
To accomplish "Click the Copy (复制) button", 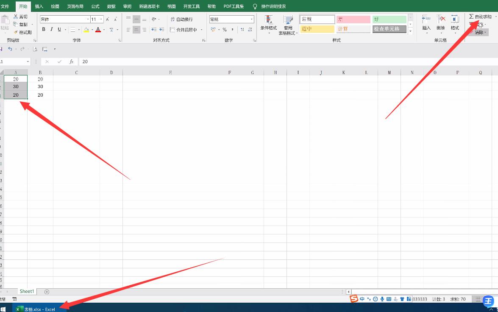I will tap(21, 25).
